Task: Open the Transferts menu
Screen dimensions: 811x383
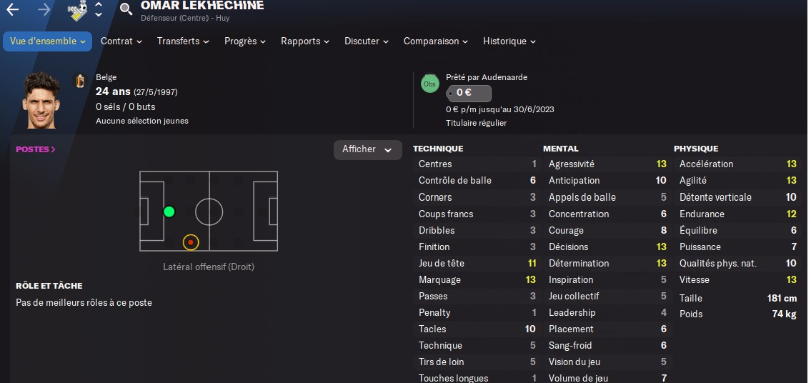Action: [183, 41]
